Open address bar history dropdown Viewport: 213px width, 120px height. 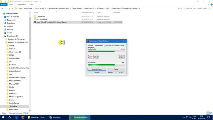coord(179,9)
